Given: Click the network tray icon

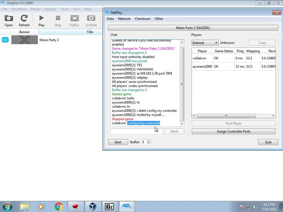Looking at the screenshot, I should (x=248, y=207).
